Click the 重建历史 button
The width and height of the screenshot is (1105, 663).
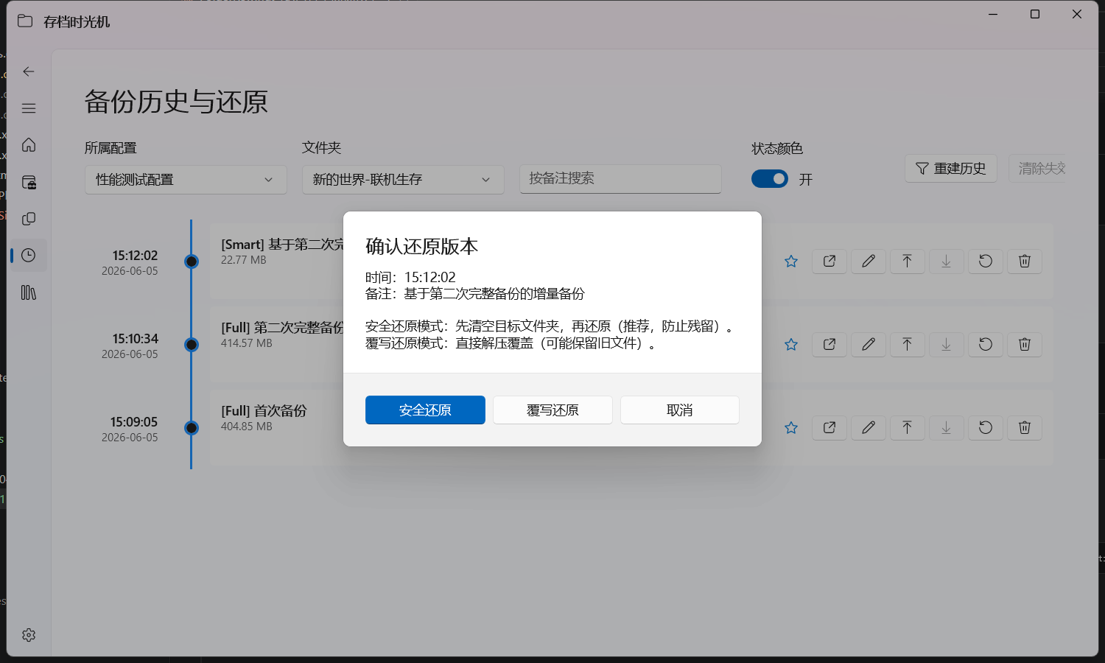(x=951, y=169)
